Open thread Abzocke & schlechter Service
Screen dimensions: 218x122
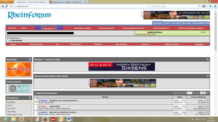(x=63, y=112)
